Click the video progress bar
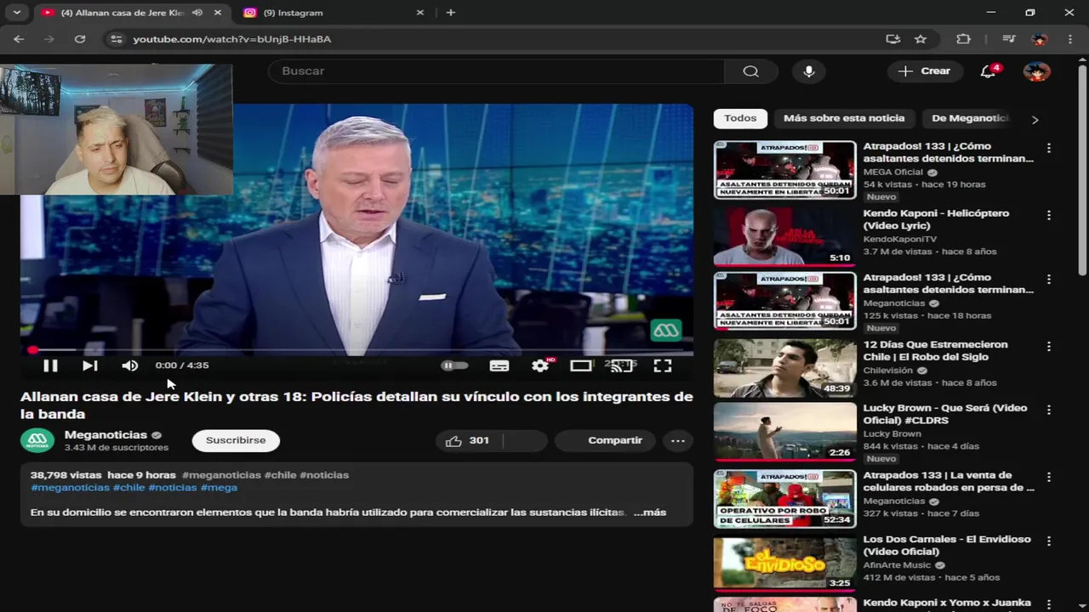 (356, 349)
